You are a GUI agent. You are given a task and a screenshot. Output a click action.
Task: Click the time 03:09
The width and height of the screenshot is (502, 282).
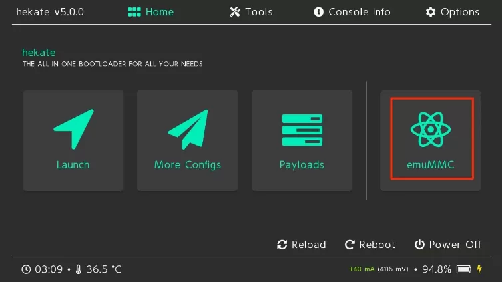pos(49,269)
